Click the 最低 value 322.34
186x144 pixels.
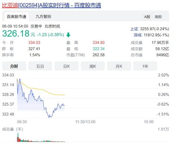(x=99, y=49)
